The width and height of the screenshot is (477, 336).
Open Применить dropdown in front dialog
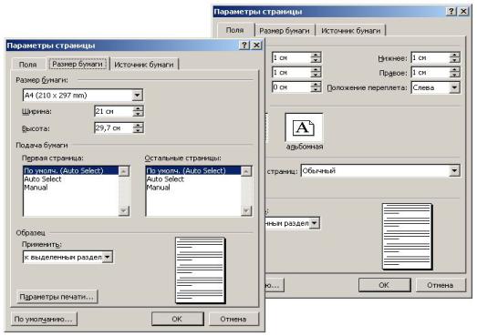click(108, 257)
